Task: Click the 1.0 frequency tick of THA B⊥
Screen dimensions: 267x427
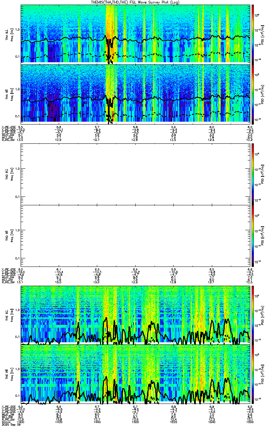Action: [17, 30]
